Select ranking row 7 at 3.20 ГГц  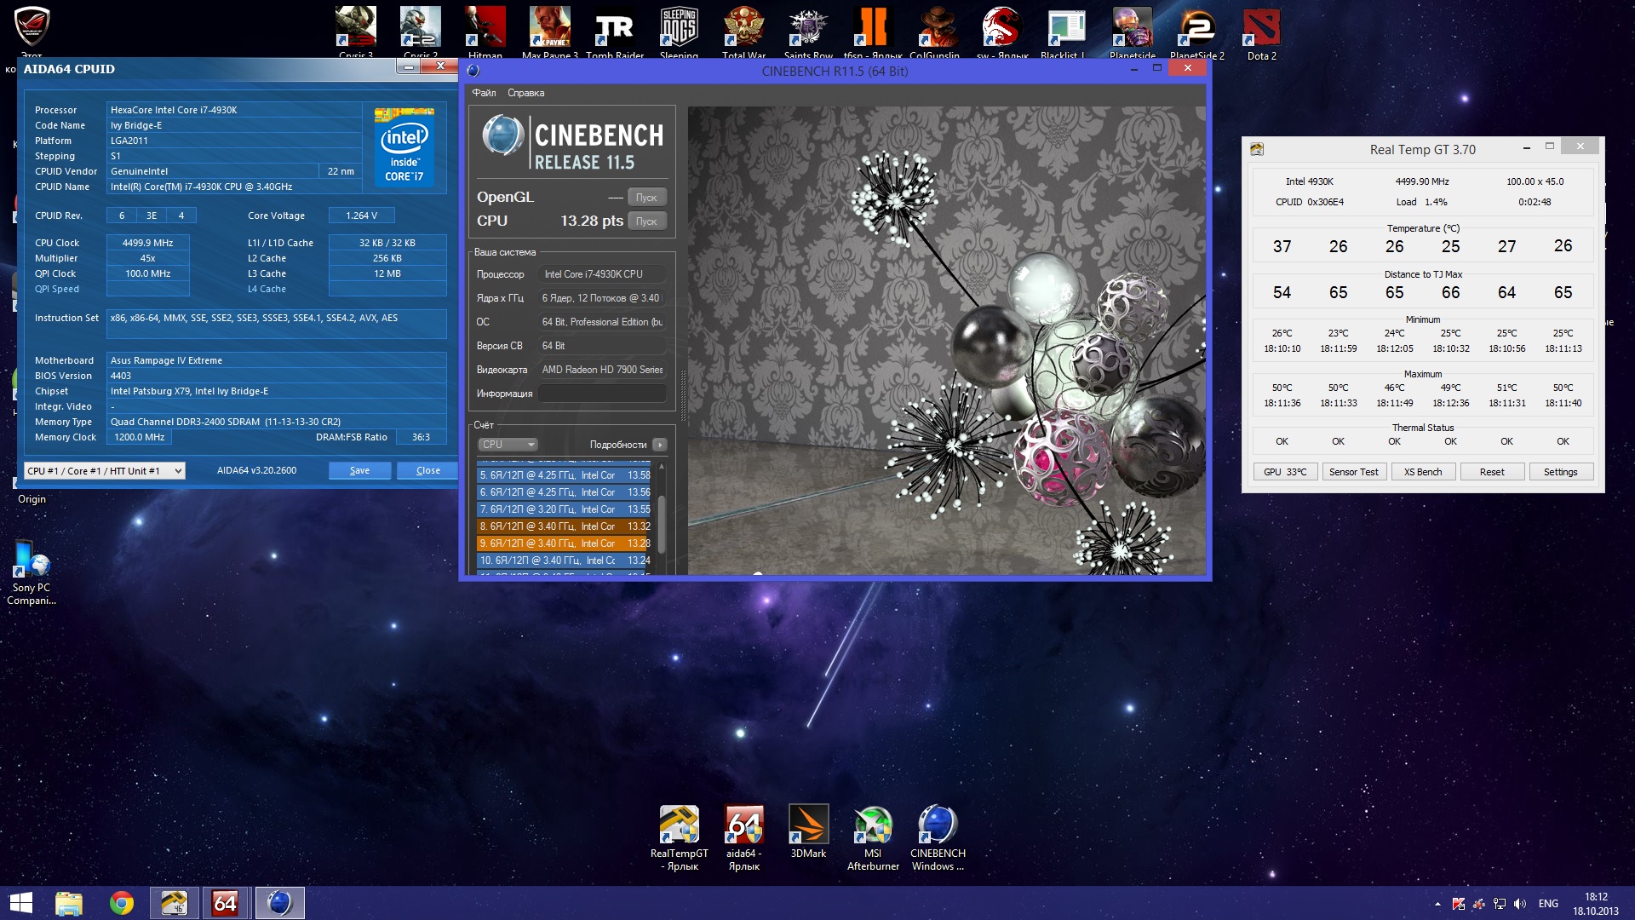click(565, 509)
